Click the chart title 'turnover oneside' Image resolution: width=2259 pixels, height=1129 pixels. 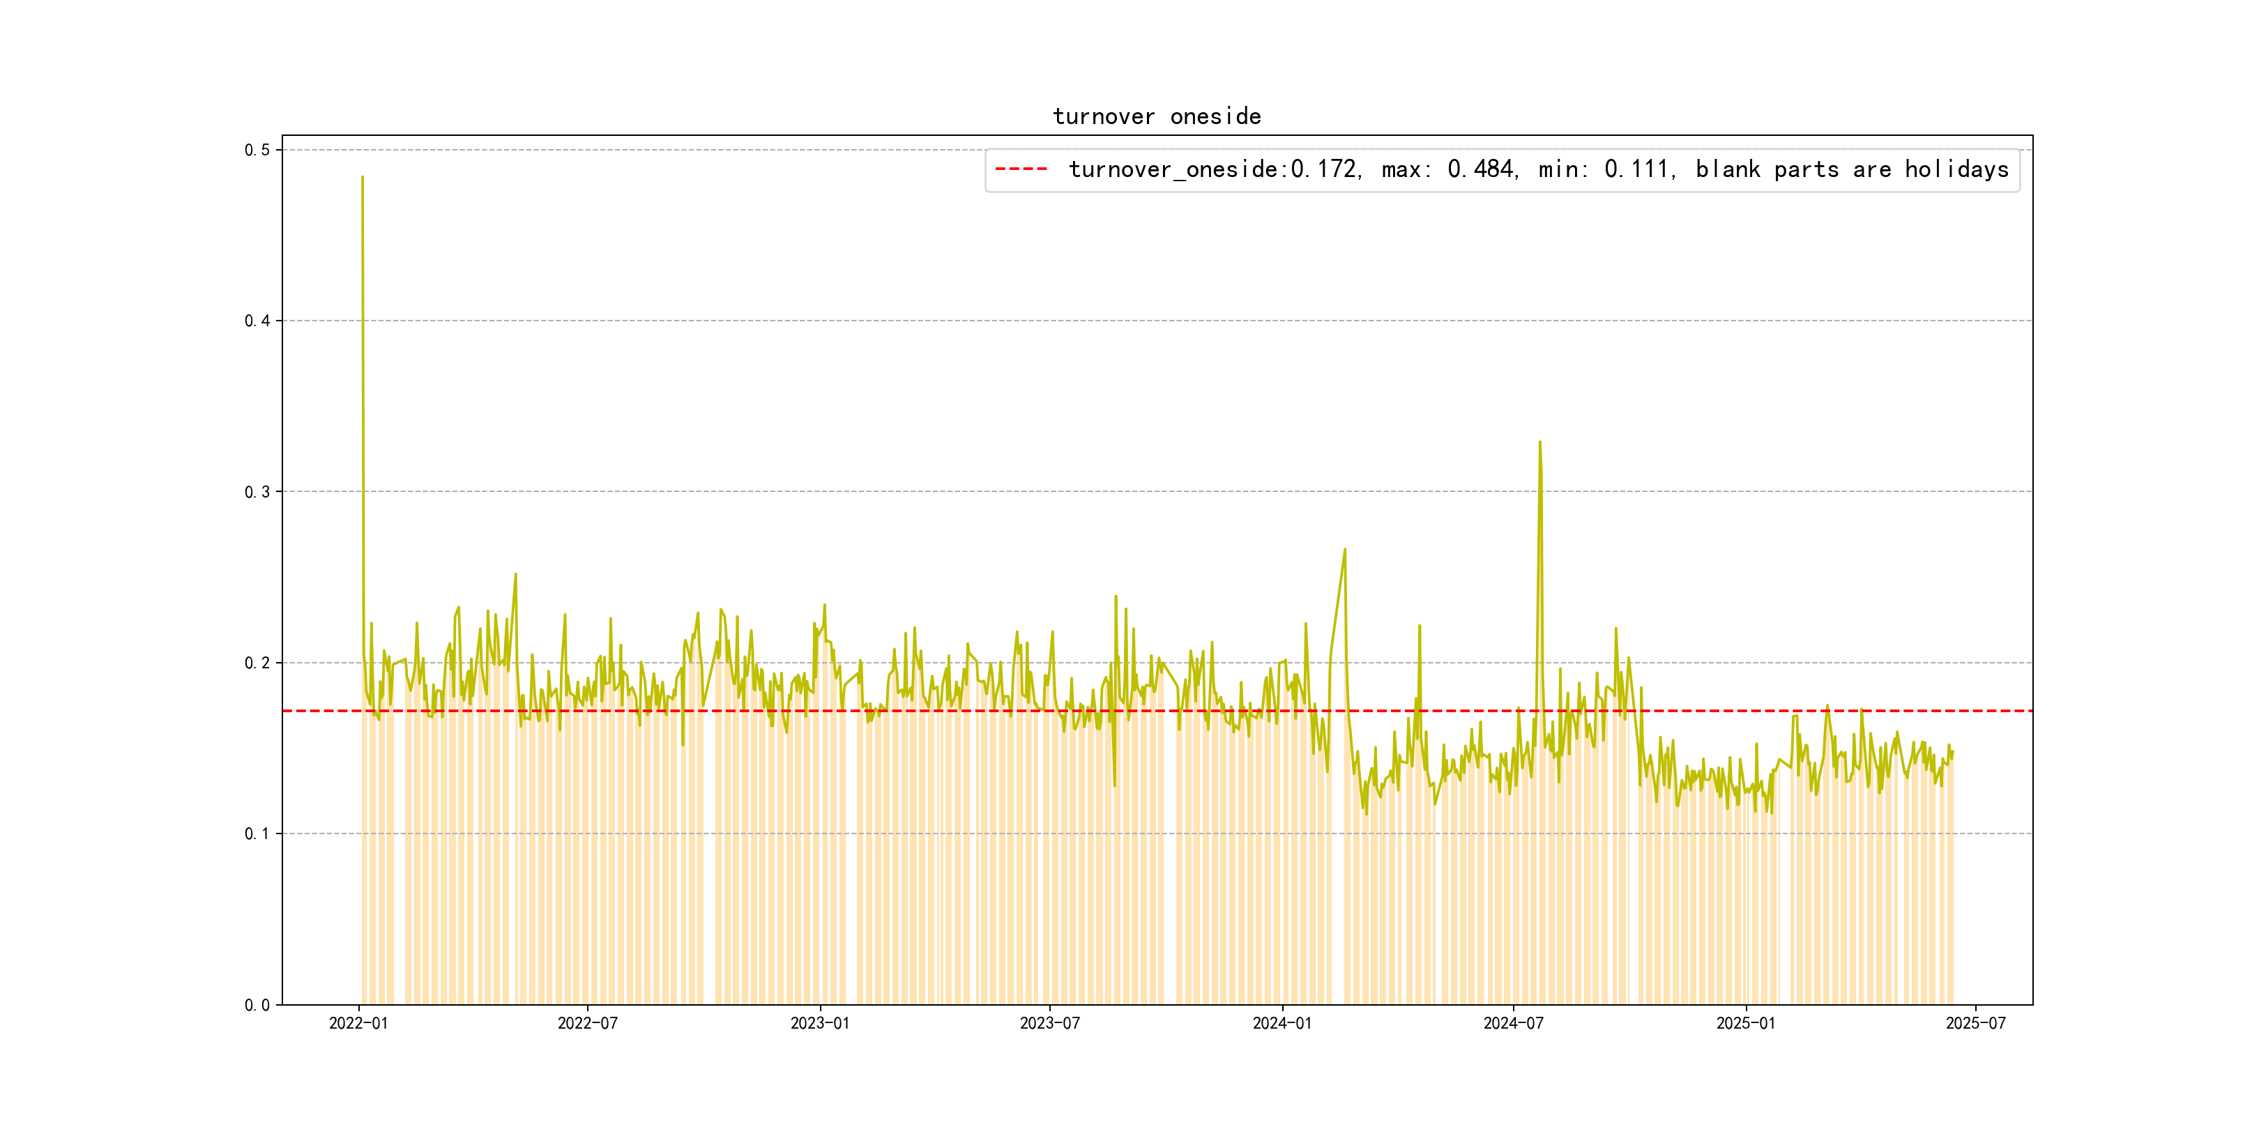tap(1156, 116)
